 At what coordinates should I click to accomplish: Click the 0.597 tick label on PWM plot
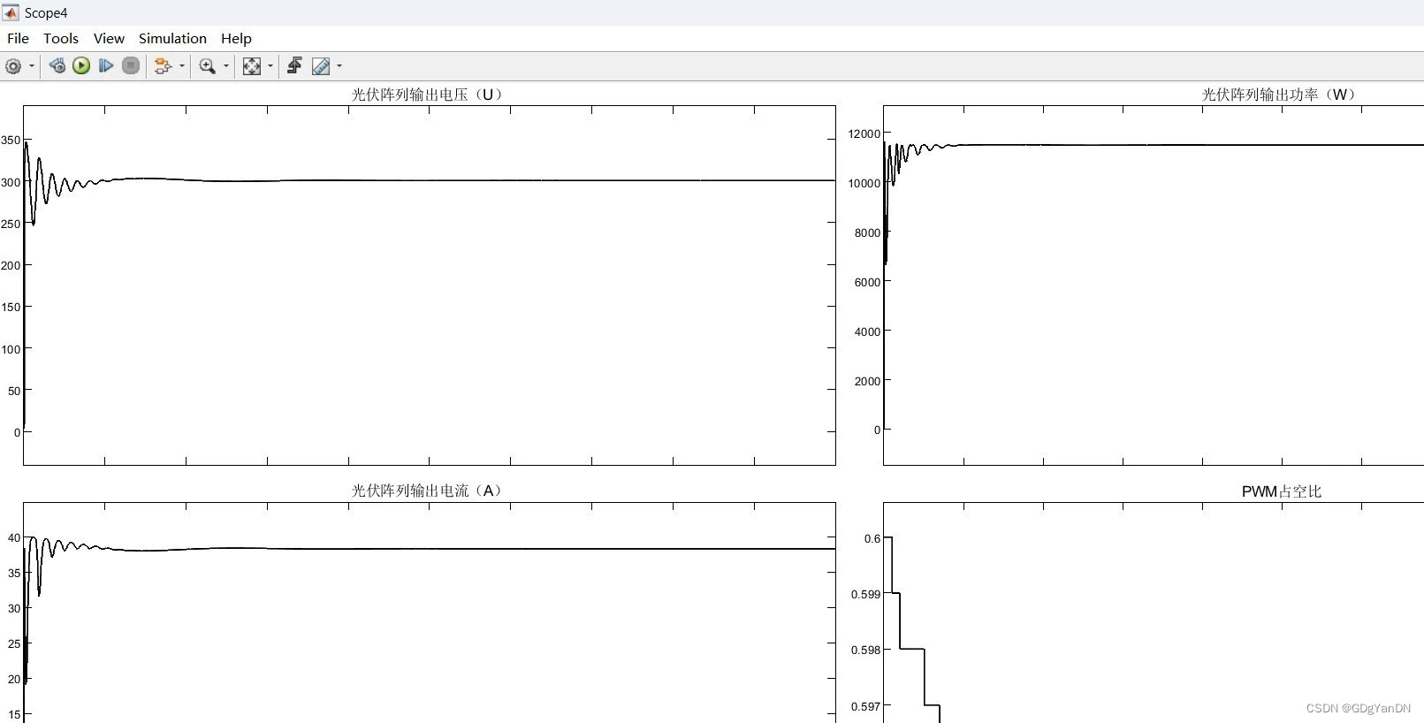865,707
